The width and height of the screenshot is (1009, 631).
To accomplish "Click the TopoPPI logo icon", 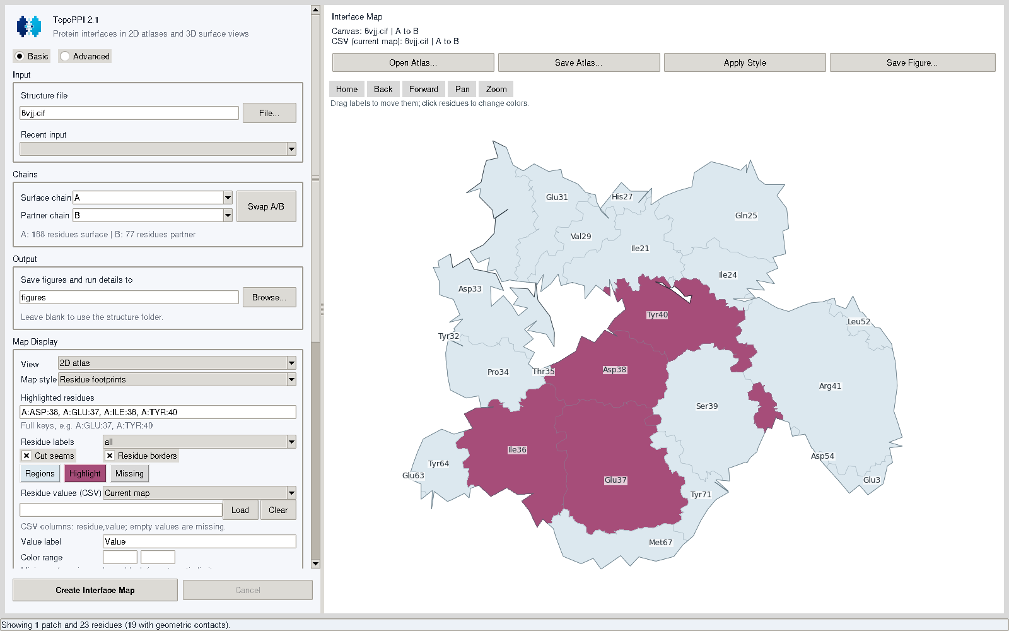I will coord(29,27).
